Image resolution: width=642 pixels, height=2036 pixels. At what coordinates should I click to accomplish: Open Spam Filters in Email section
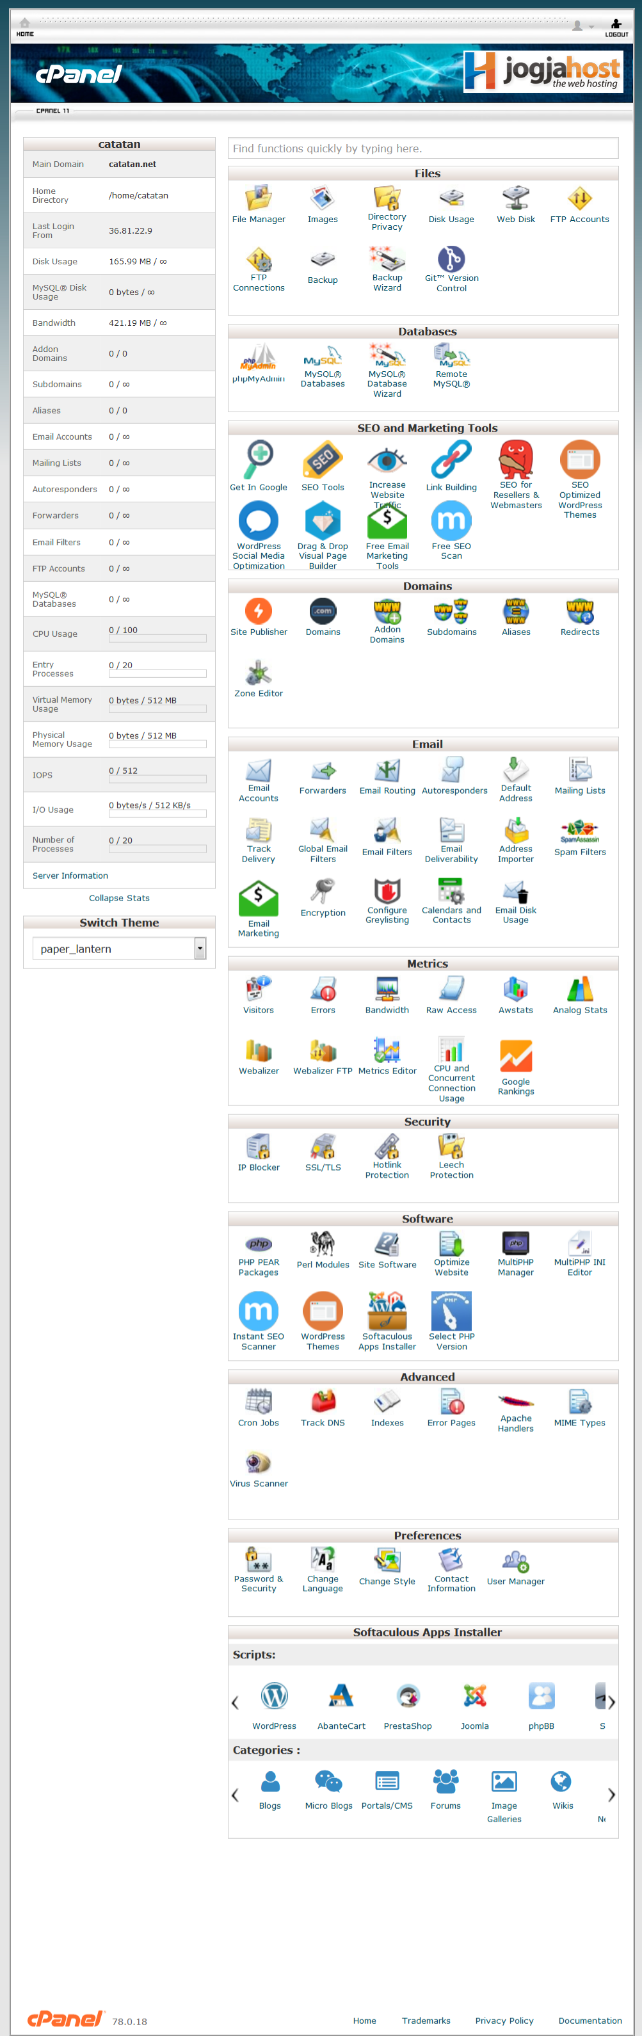(579, 837)
